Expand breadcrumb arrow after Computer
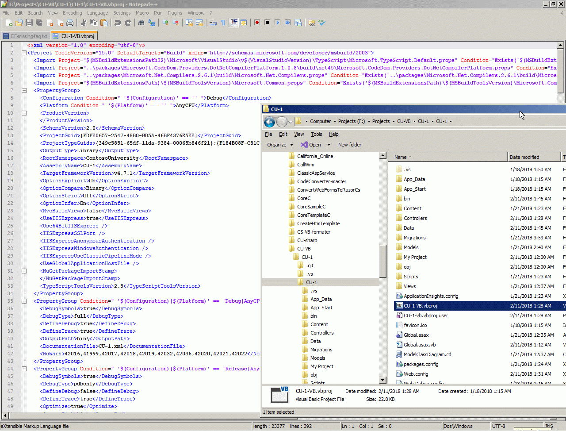The image size is (566, 431). pyautogui.click(x=334, y=121)
